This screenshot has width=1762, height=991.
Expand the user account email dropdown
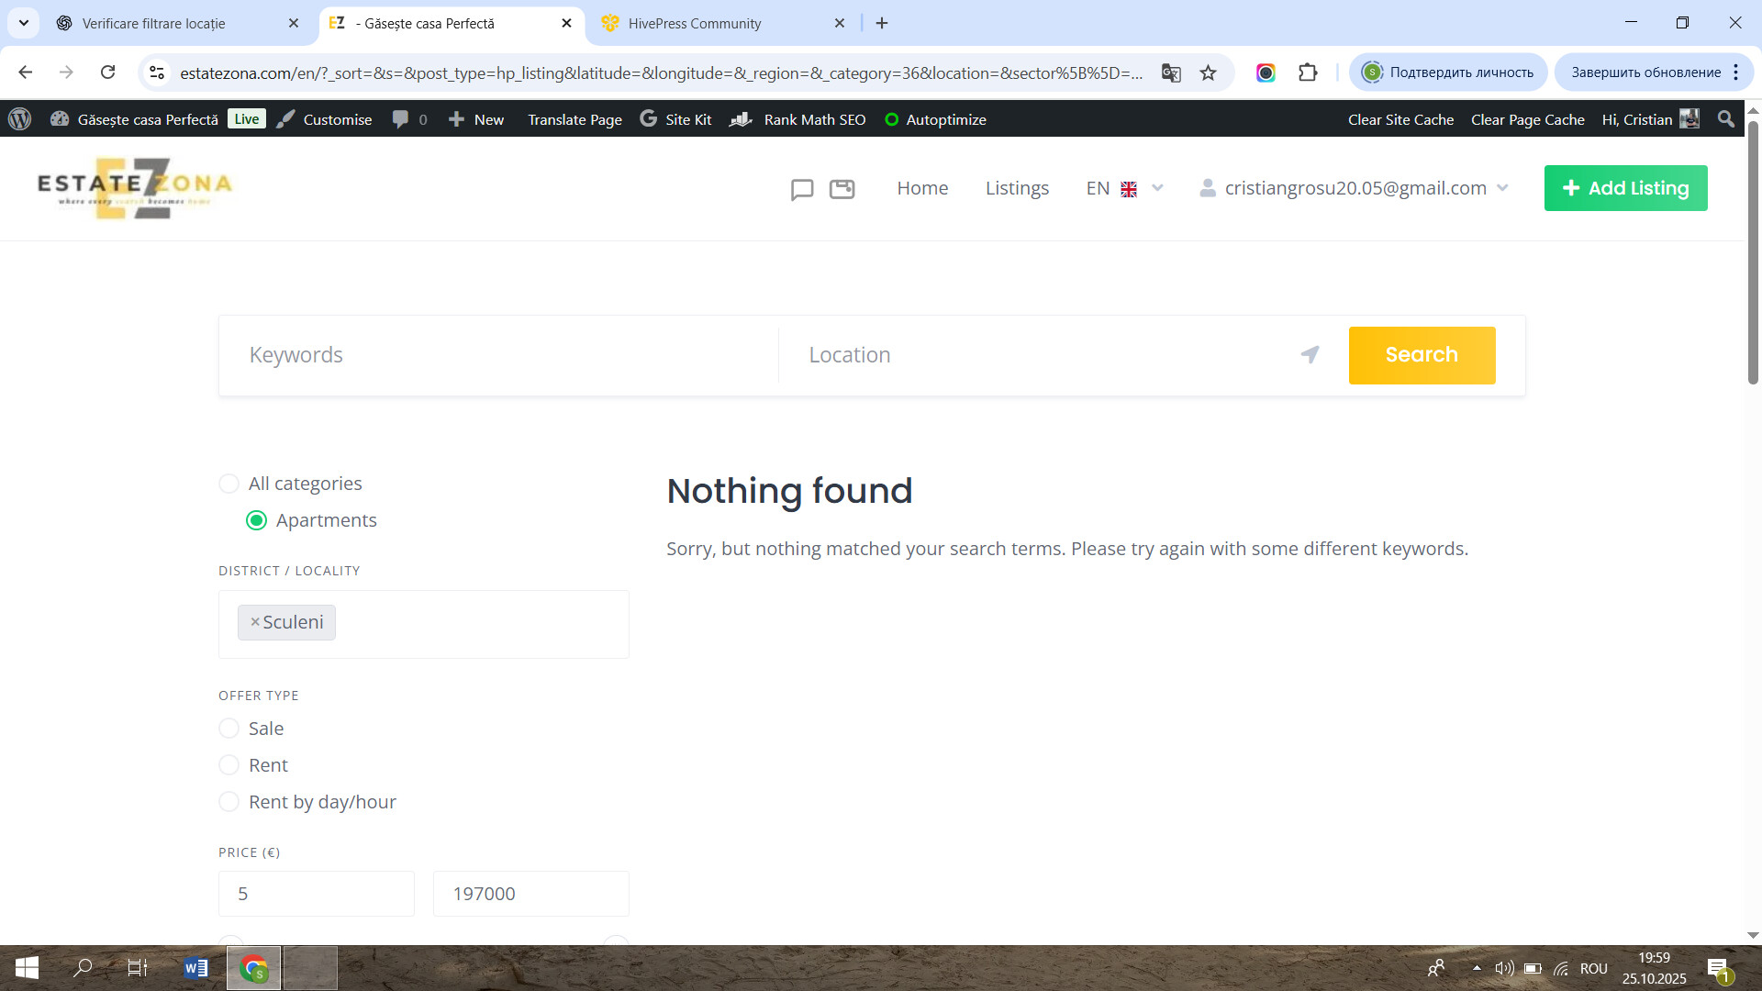pyautogui.click(x=1355, y=188)
